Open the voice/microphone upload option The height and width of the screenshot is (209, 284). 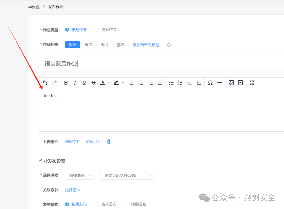109,142
